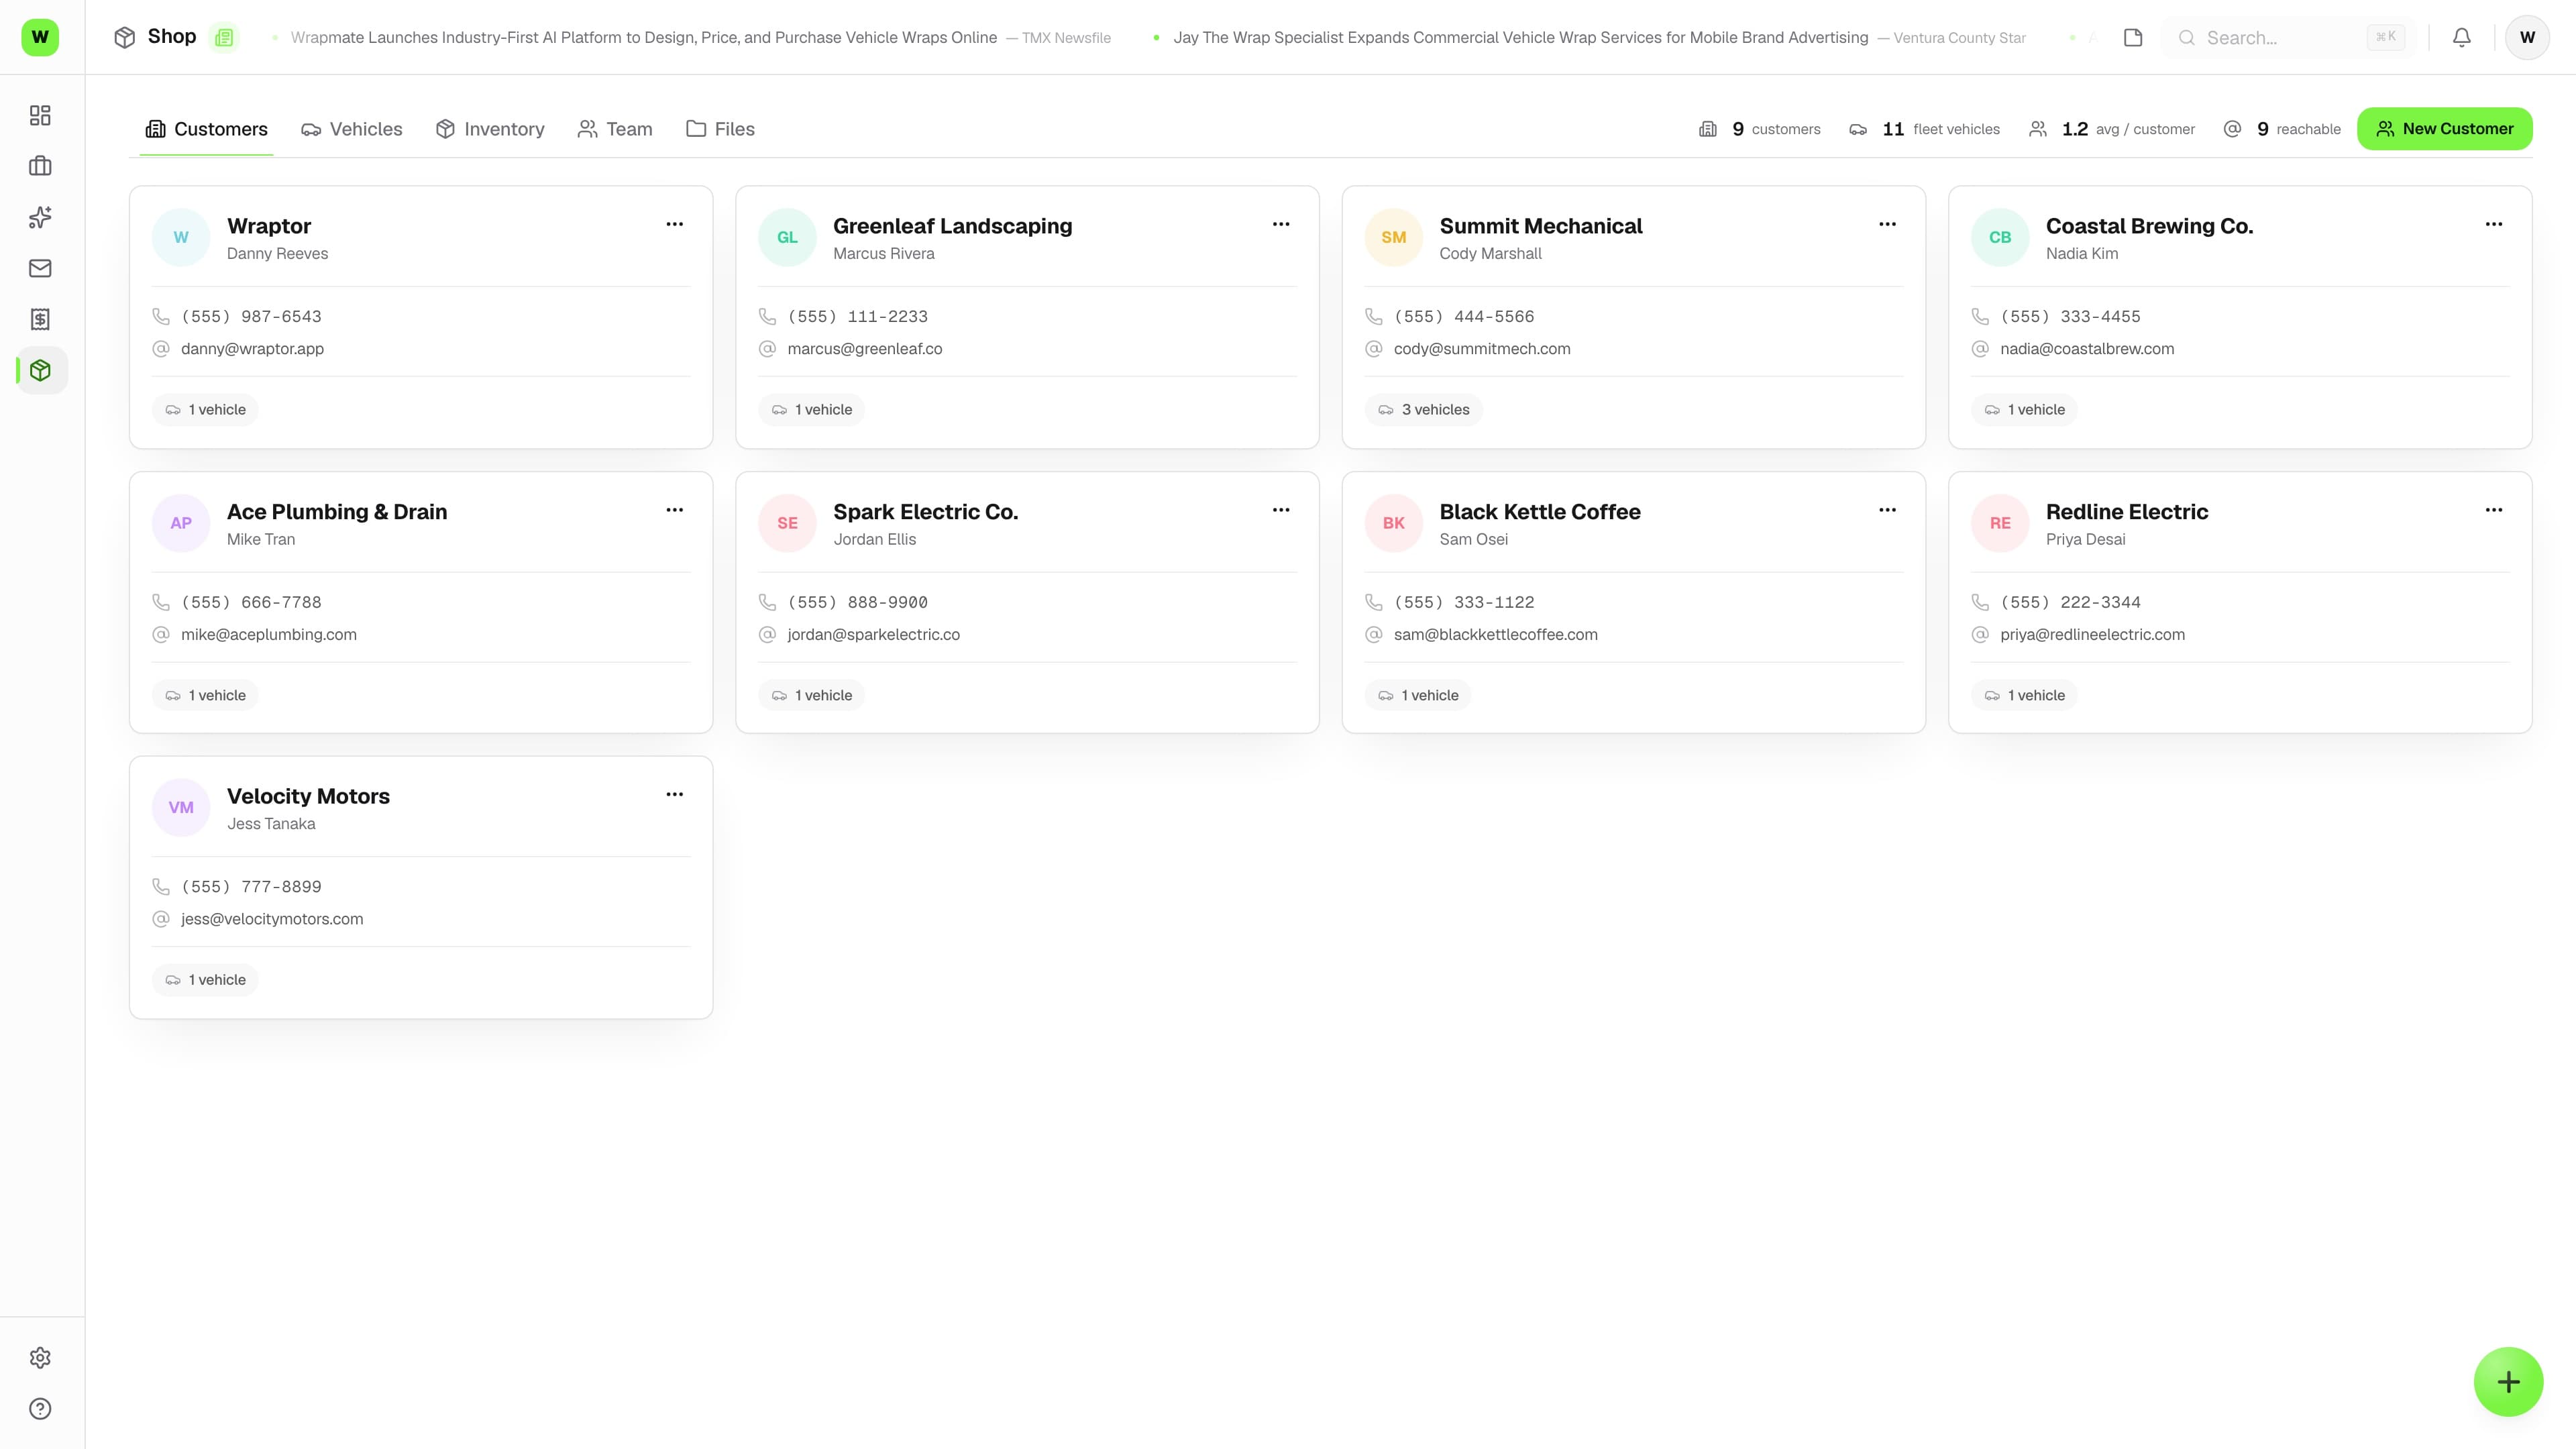
Task: Click email jess@velocitymotors.com
Action: 272,919
